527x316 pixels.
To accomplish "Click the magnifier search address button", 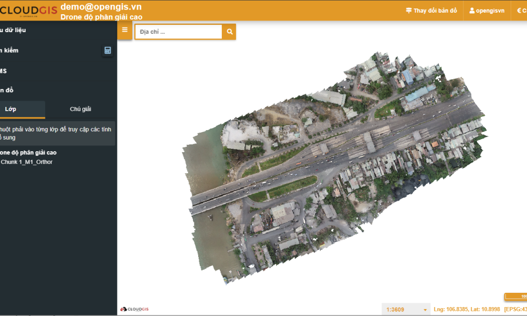I will pyautogui.click(x=229, y=32).
